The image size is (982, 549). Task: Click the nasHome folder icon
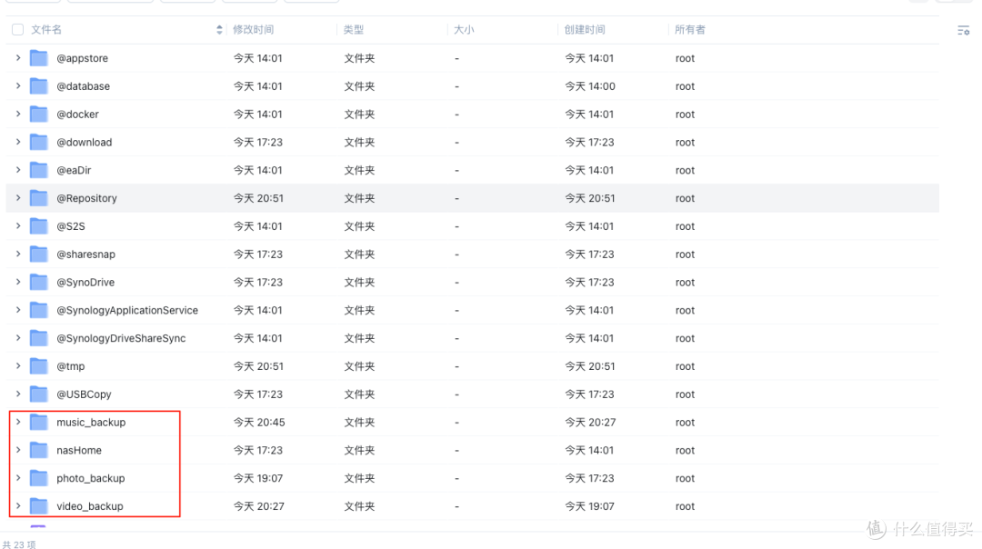38,450
